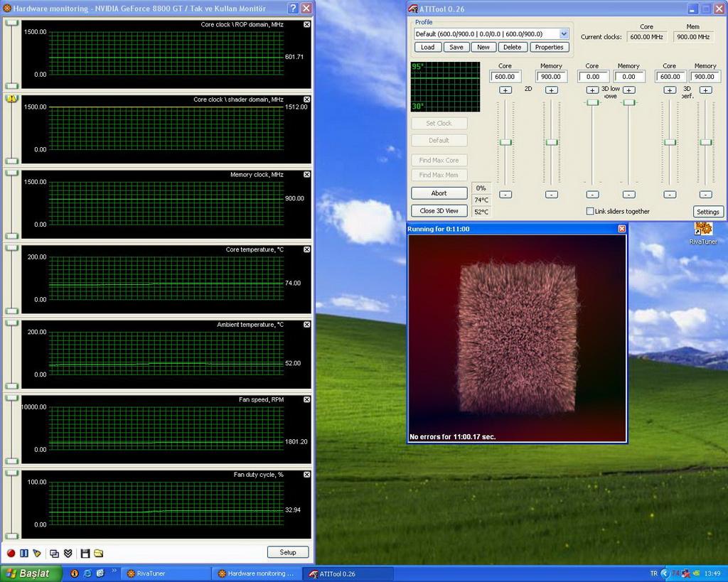The height and width of the screenshot is (582, 728).
Task: Switch to Hardware monitoring taskbar entry
Action: point(256,573)
